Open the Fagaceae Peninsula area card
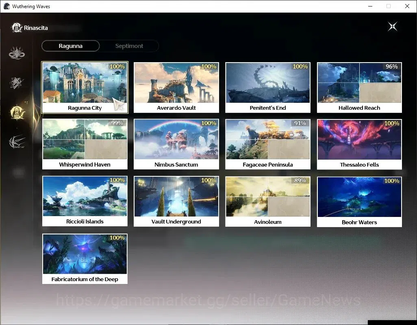417x325 pixels. click(268, 144)
